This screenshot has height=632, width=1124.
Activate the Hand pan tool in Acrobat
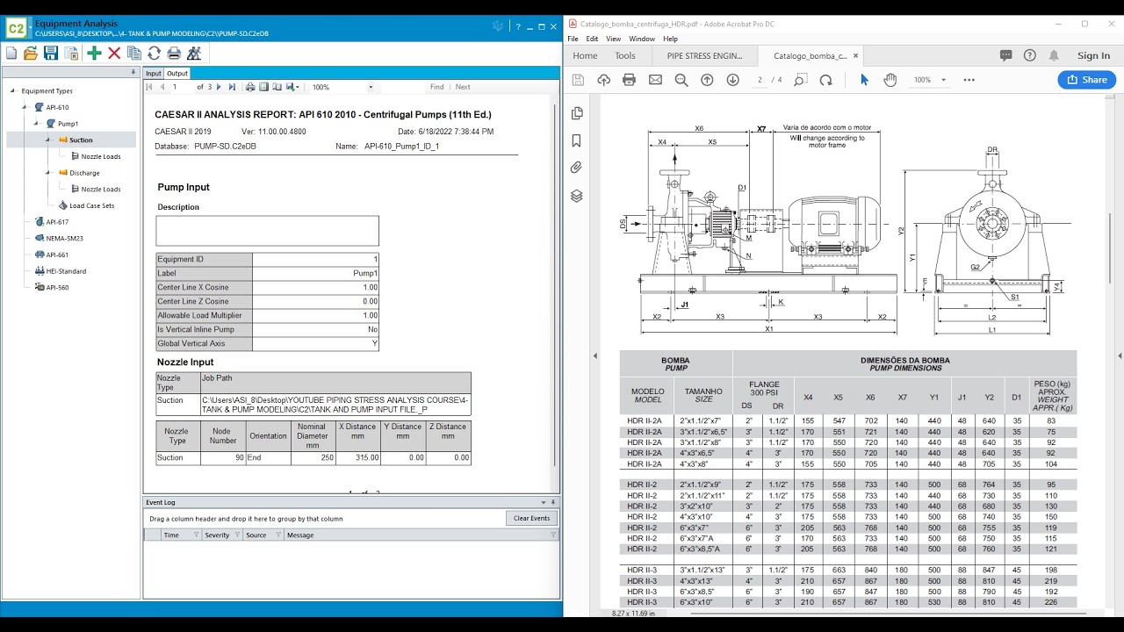[890, 80]
